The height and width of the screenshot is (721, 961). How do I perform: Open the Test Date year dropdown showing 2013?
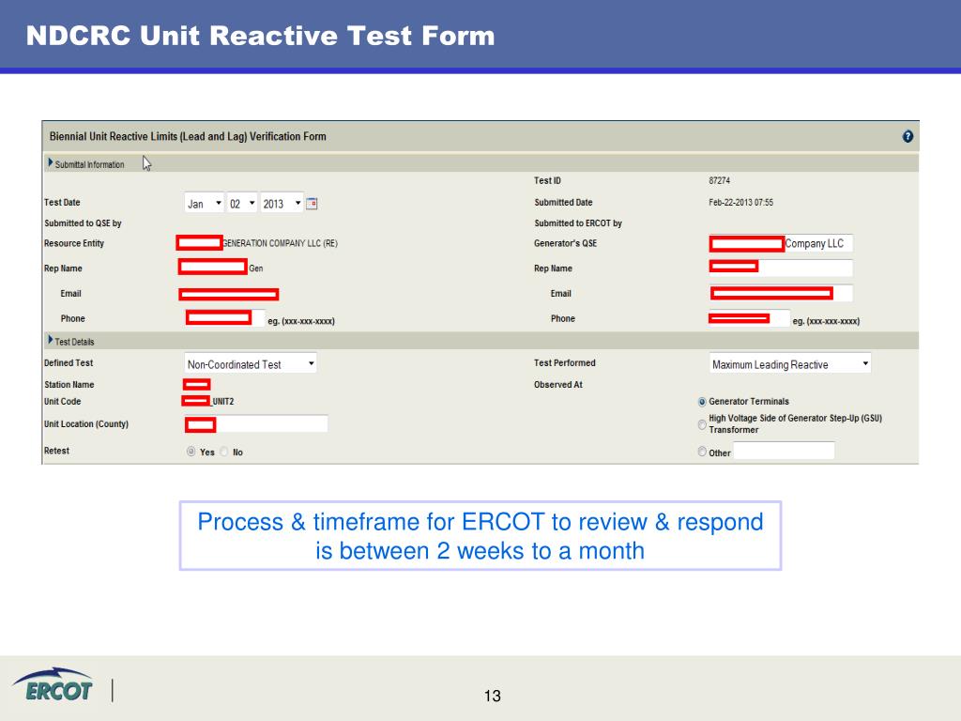coord(282,204)
